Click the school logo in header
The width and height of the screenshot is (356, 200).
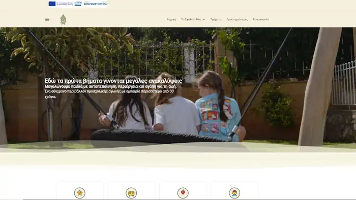(x=63, y=19)
